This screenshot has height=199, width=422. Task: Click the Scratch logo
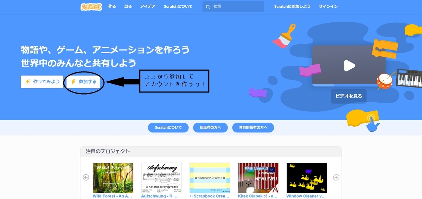(91, 7)
